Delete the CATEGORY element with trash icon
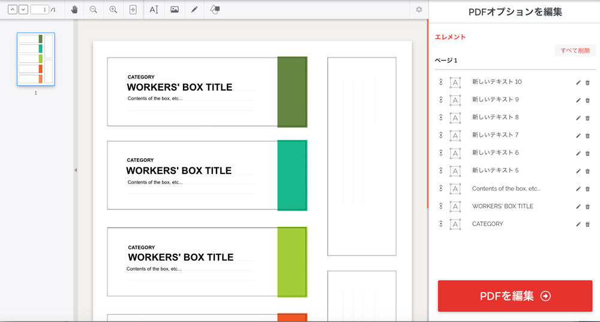Viewport: 600px width, 322px height. 587,224
